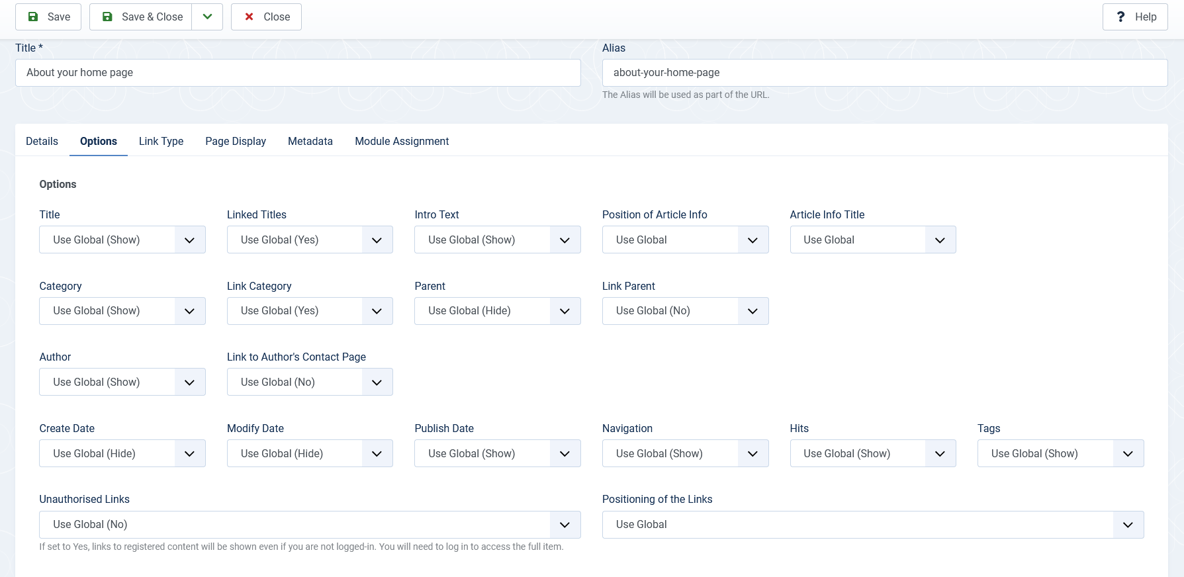Click the floppy disk icon on Save
The height and width of the screenshot is (577, 1184).
[x=33, y=17]
